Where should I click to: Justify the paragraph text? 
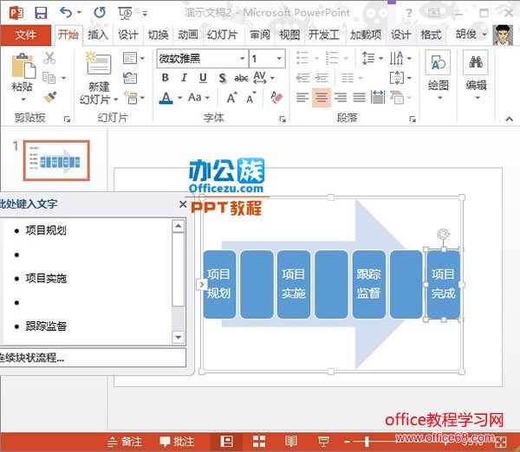tap(359, 98)
